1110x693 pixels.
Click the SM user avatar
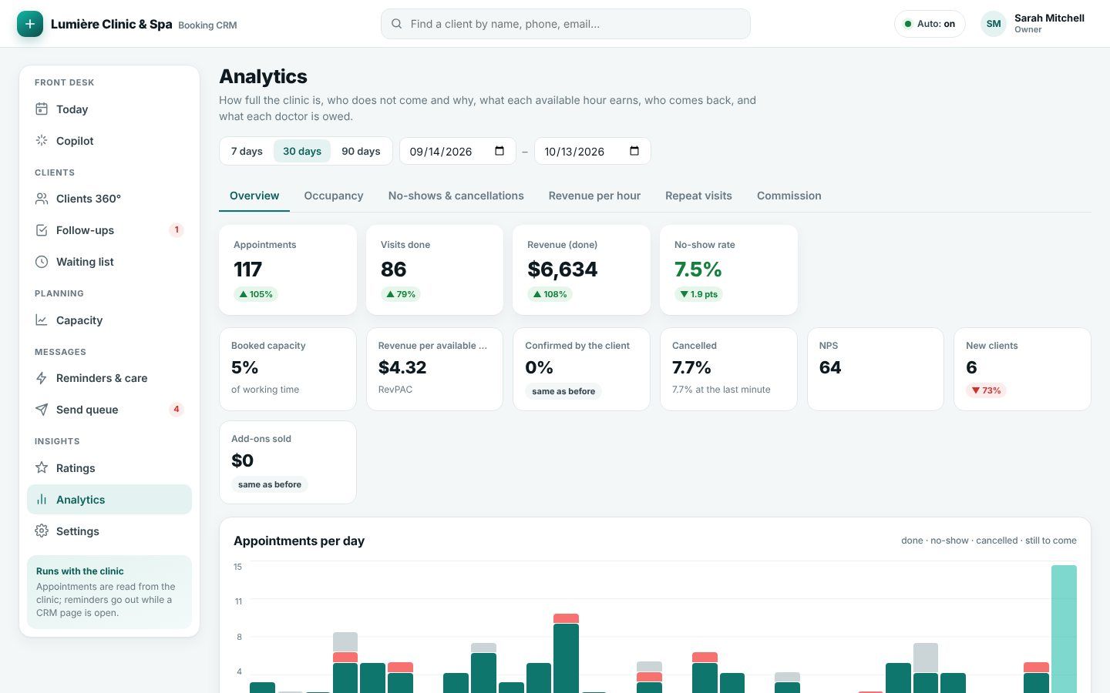pos(994,24)
